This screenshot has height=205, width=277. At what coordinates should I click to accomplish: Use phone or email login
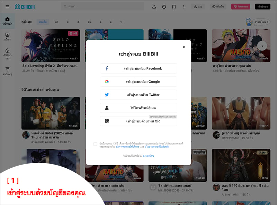(x=138, y=108)
